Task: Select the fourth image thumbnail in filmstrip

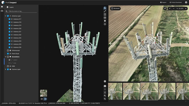Action: 167,91
